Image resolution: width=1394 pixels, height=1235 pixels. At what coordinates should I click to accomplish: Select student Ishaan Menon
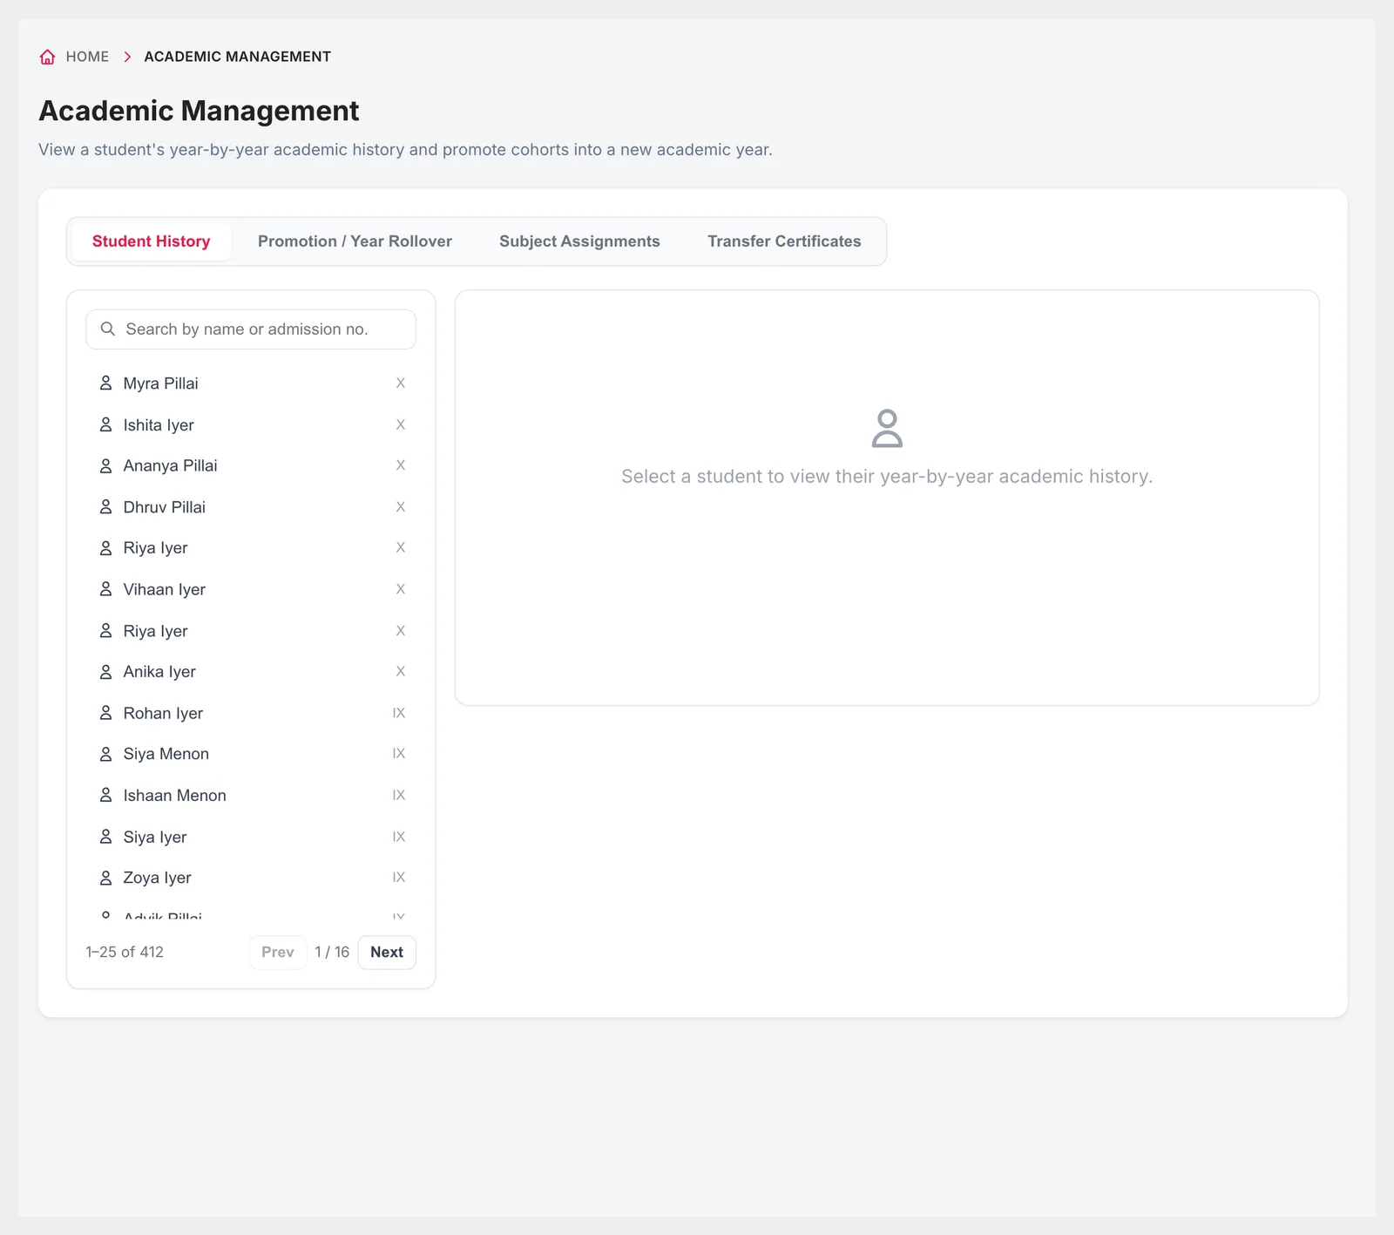point(251,795)
